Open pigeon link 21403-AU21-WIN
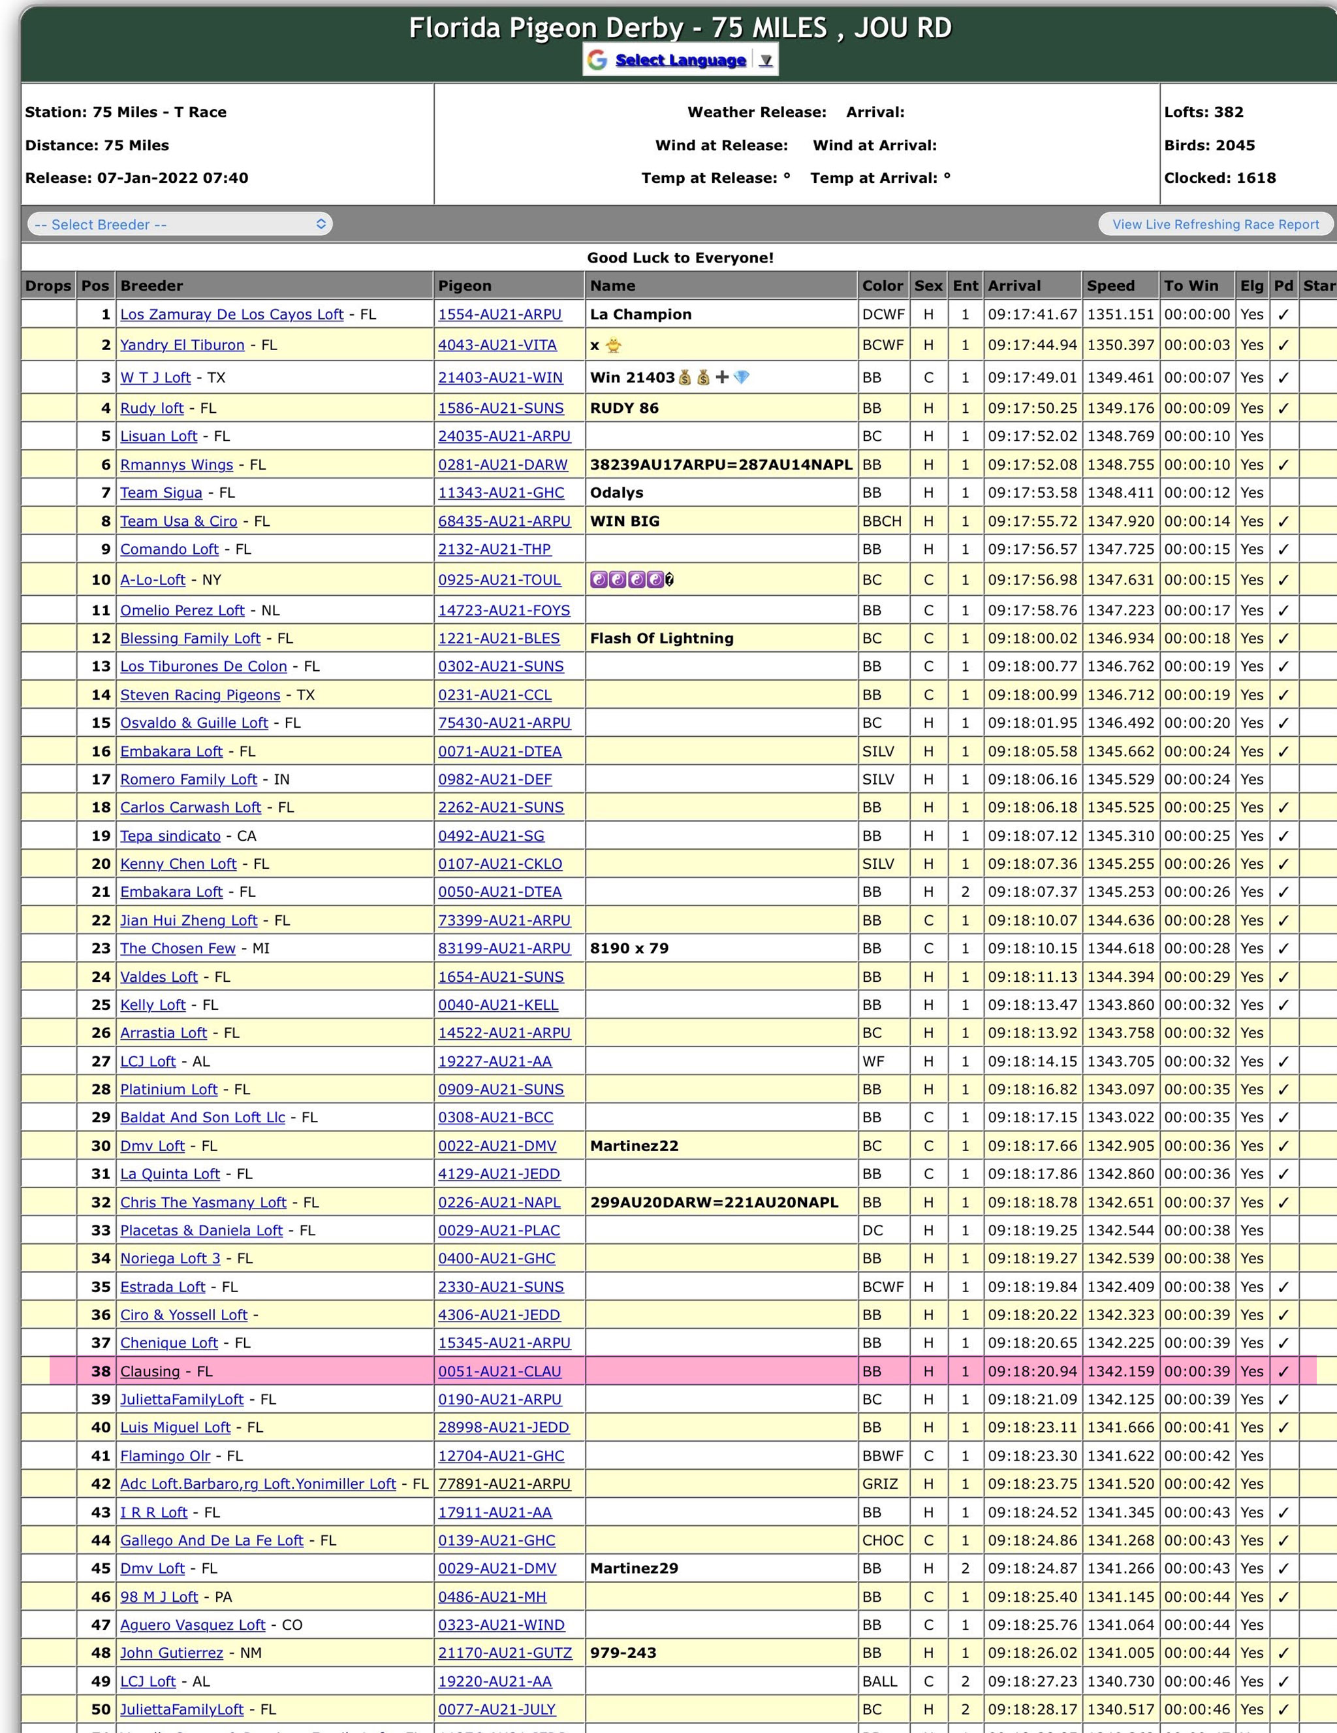The width and height of the screenshot is (1337, 1733). tap(500, 378)
